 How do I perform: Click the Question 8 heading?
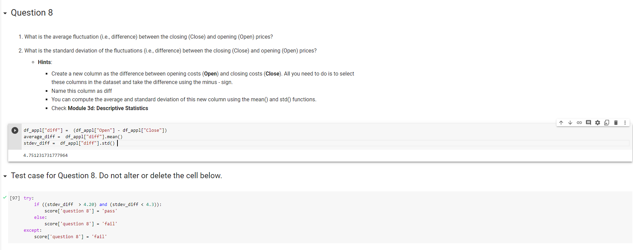click(32, 13)
